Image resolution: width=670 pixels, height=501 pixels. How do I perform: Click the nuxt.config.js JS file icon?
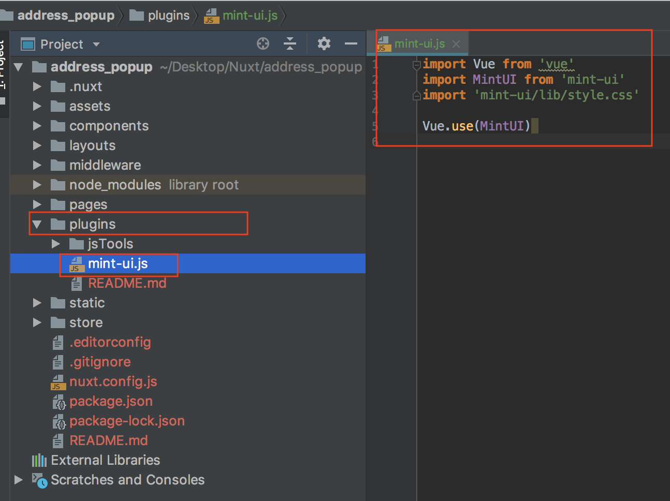[x=58, y=382]
